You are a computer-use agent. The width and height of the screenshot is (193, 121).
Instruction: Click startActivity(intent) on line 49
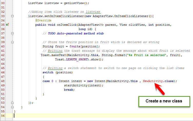[x=83, y=85]
